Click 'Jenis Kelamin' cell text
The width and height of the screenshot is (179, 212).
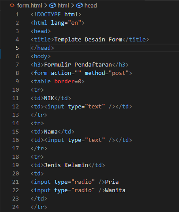tap(66, 165)
